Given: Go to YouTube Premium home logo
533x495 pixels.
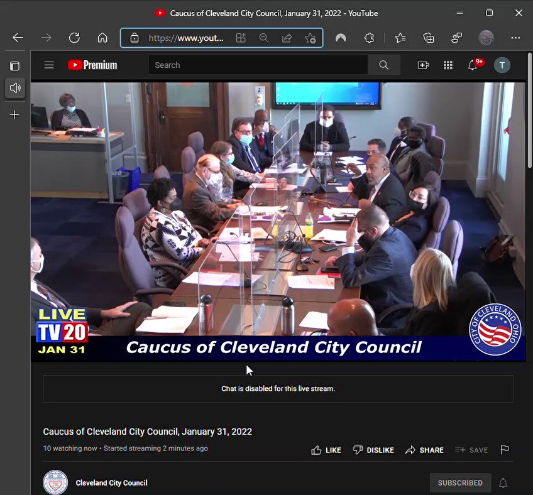Looking at the screenshot, I should pos(92,65).
